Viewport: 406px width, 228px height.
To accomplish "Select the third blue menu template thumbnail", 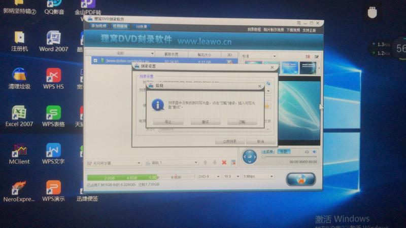I will (x=290, y=68).
